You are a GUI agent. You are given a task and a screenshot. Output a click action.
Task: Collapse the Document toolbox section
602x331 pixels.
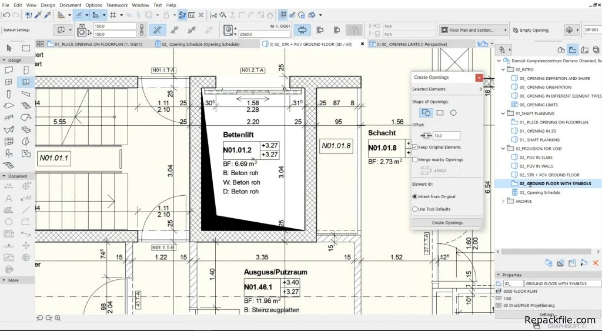pyautogui.click(x=4, y=176)
